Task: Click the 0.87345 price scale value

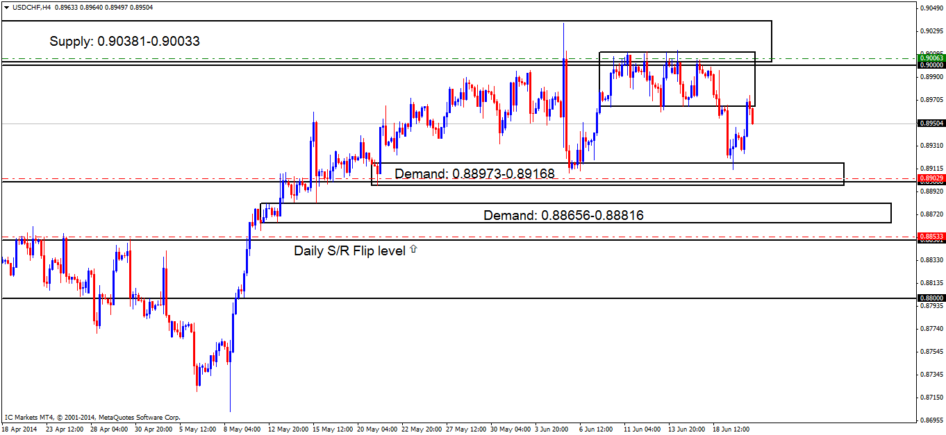Action: click(x=931, y=375)
